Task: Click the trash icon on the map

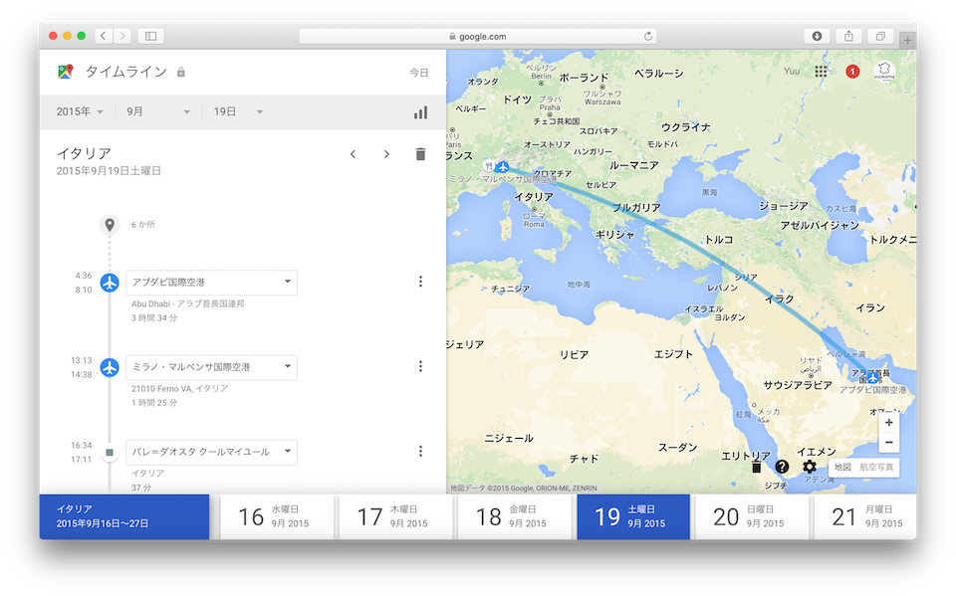Action: click(x=756, y=467)
